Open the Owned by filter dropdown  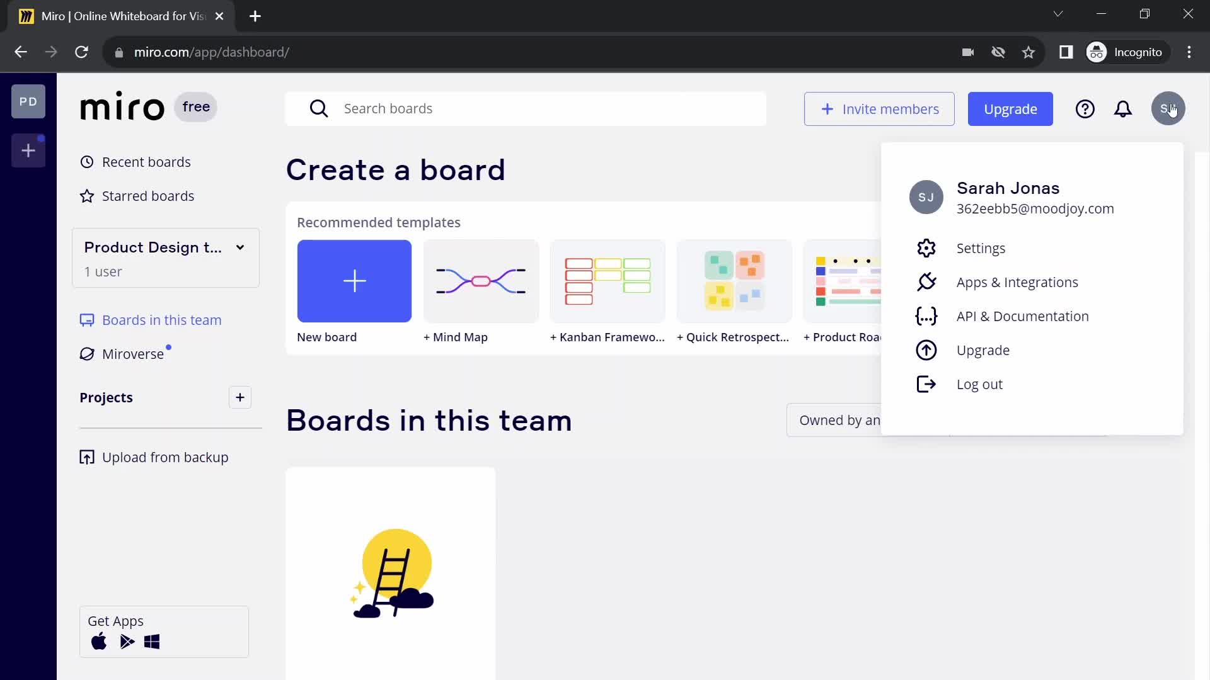point(839,419)
